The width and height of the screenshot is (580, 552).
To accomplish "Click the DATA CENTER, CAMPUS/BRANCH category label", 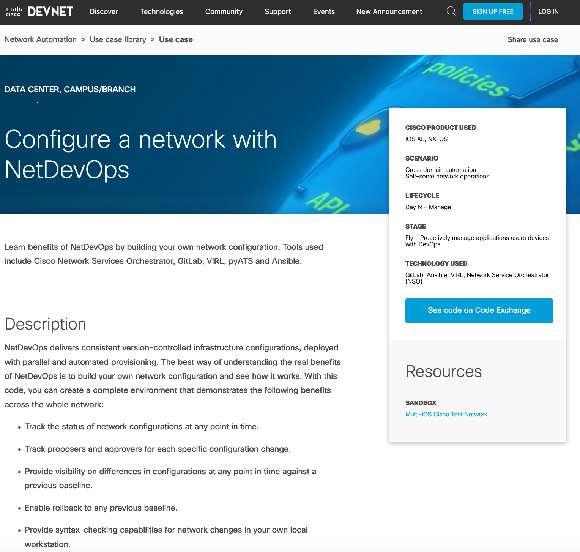I will pos(70,90).
